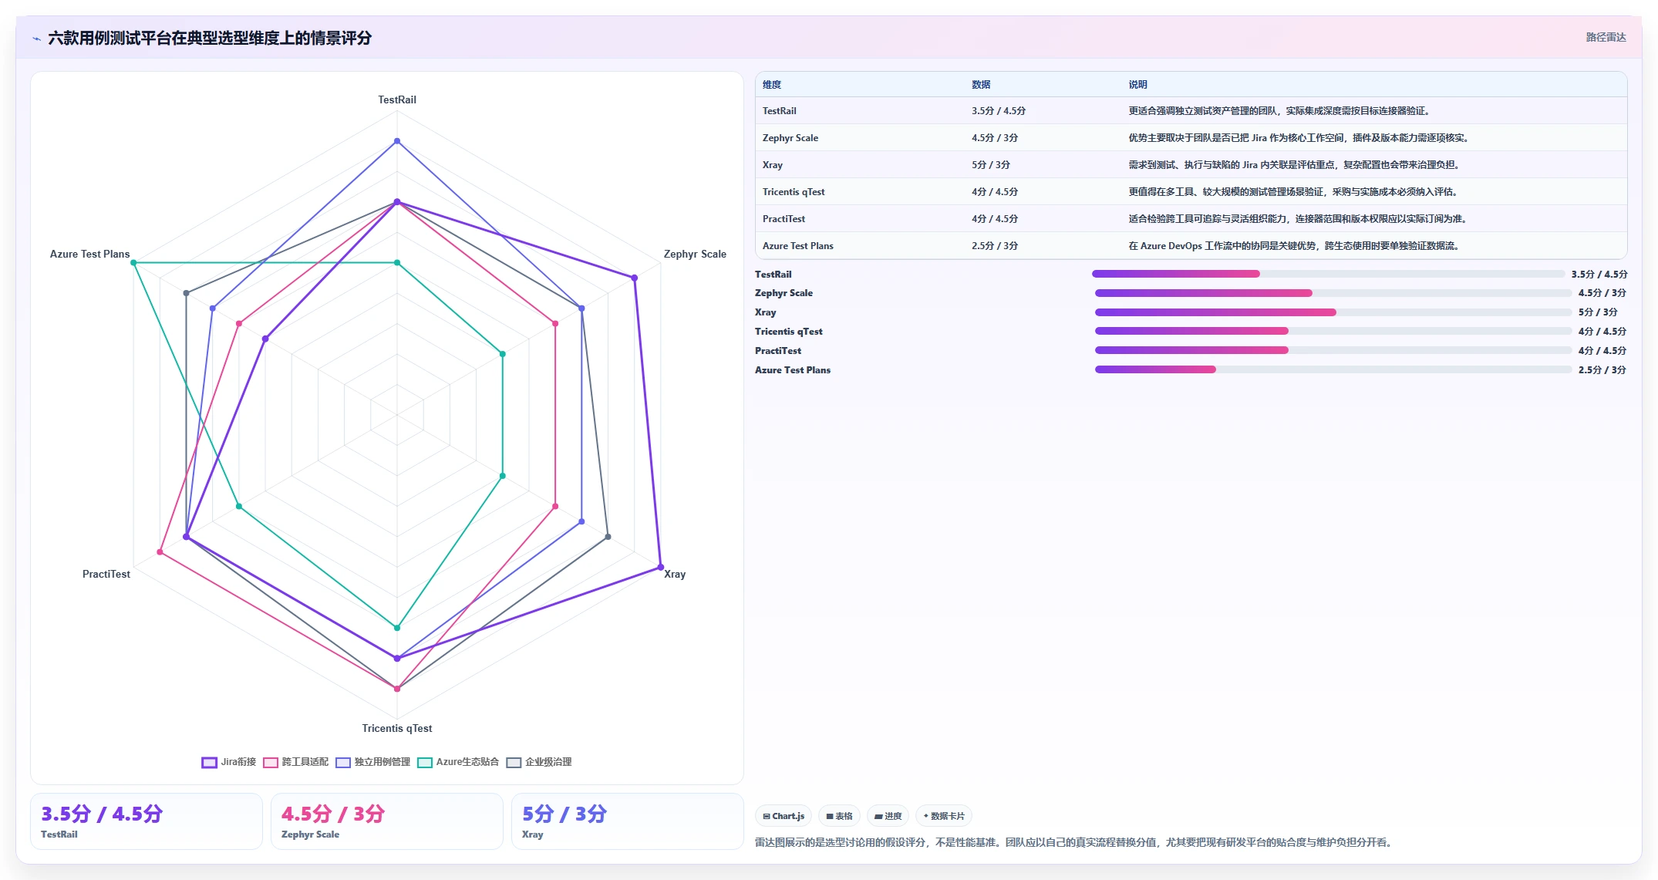Click the 4分 / 4.5分 value in Tricentis qTest row
Image resolution: width=1658 pixels, height=880 pixels.
point(995,192)
